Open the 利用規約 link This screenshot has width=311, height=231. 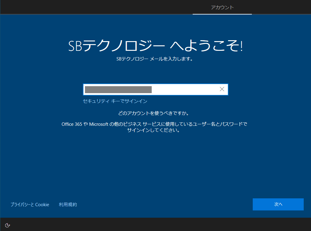click(68, 204)
